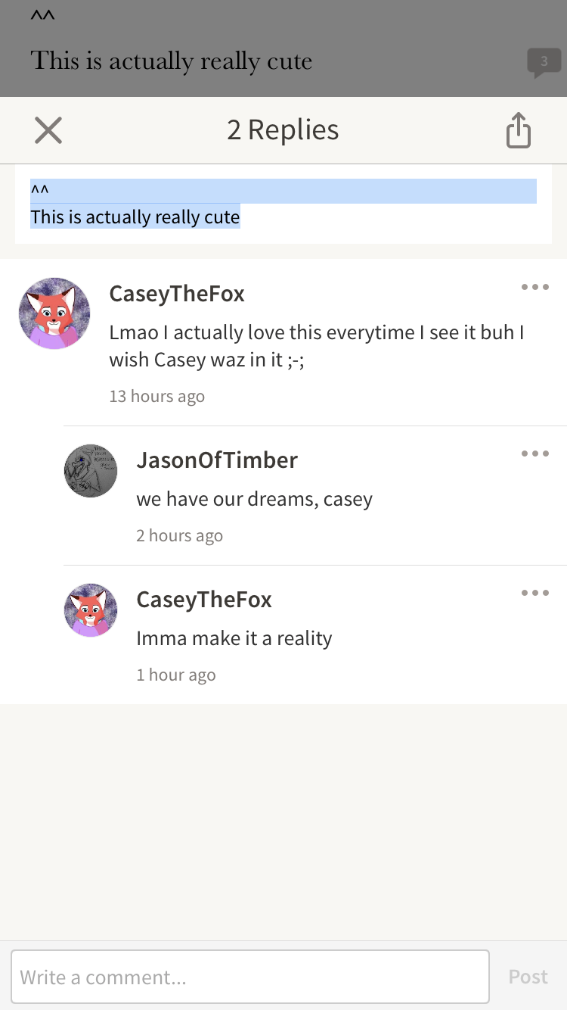Tap the '1 hour ago' timestamp

pos(176,675)
